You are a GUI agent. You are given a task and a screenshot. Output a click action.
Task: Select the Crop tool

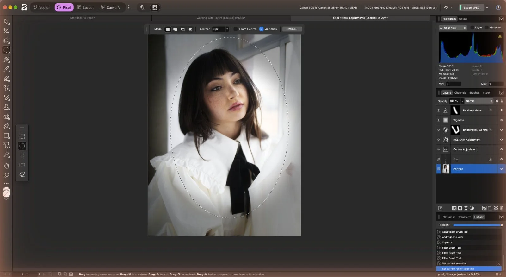point(6,31)
